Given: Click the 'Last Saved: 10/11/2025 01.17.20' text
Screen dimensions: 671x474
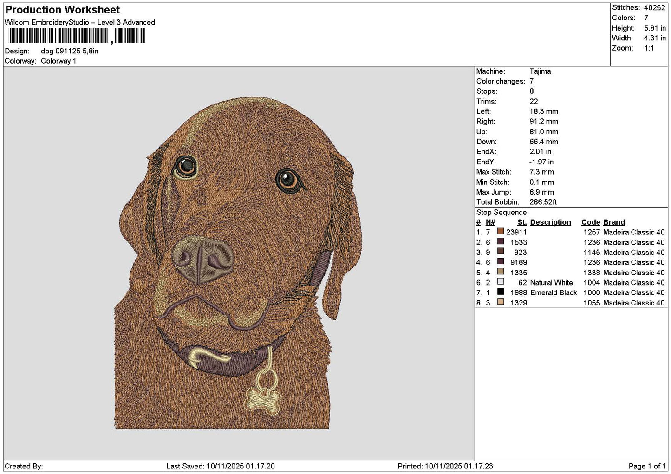Looking at the screenshot, I should [x=221, y=466].
